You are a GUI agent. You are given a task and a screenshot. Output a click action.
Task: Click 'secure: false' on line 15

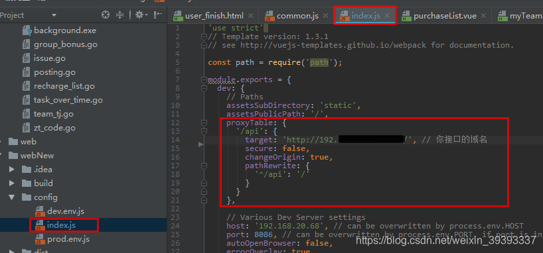point(277,148)
